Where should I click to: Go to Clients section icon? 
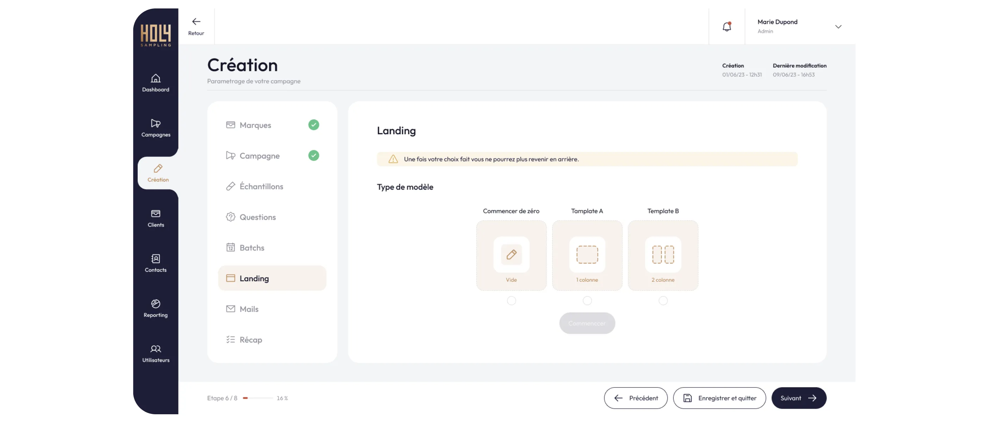pyautogui.click(x=155, y=214)
